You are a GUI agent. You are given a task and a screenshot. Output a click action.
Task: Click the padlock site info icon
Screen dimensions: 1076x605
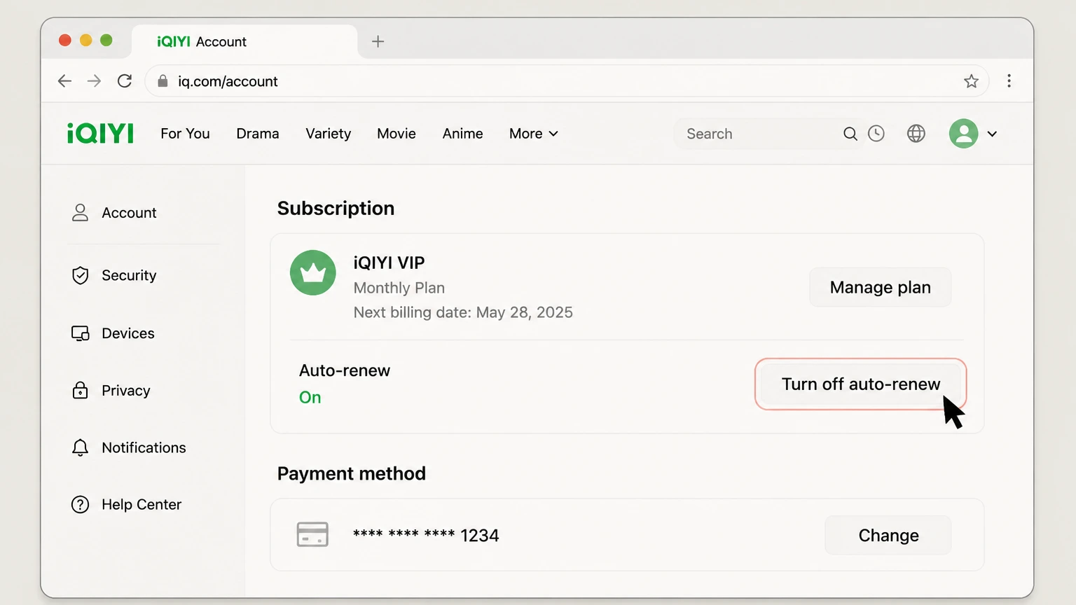163,81
